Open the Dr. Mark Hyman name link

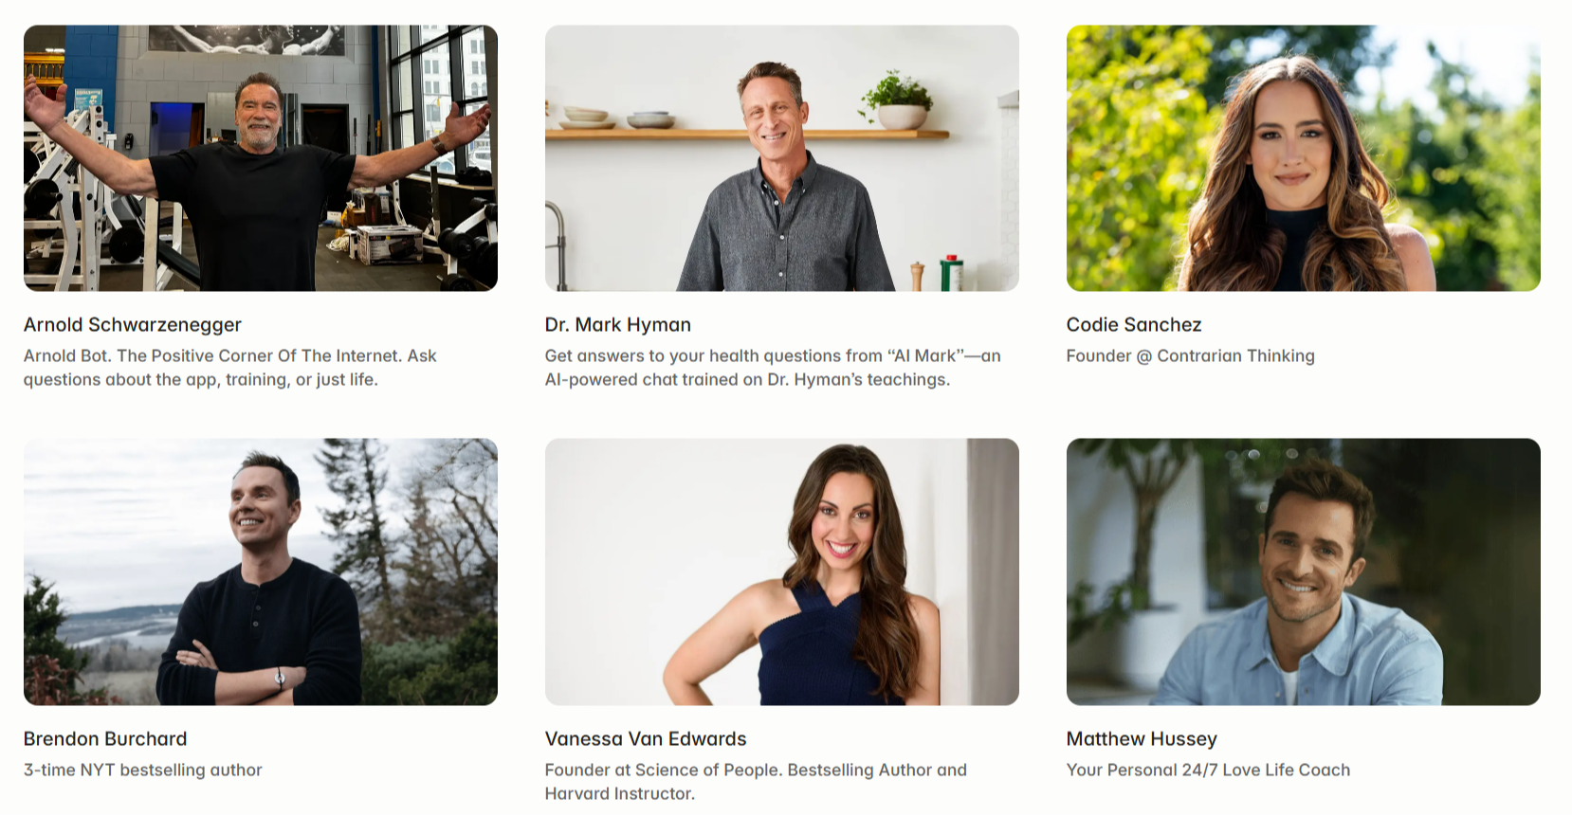618,325
